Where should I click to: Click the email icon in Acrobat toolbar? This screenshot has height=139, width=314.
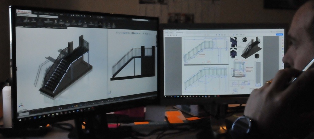click(x=174, y=35)
